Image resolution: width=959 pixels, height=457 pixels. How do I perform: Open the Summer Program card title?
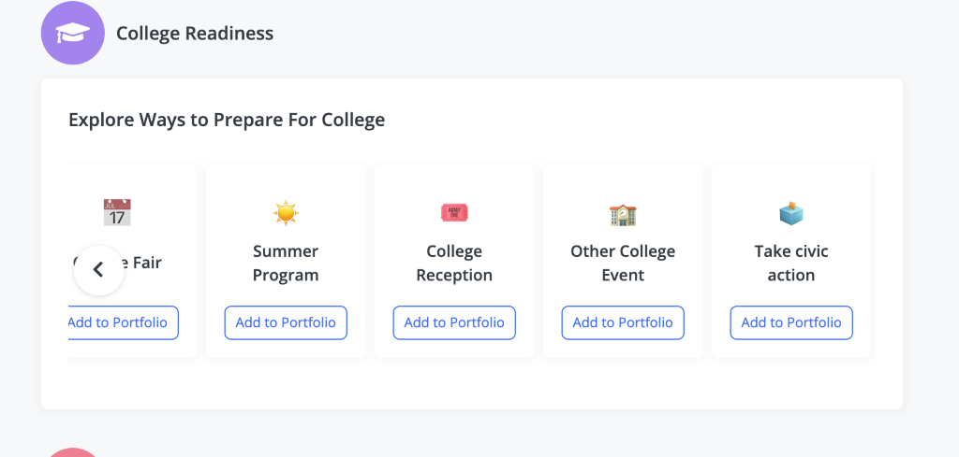tap(286, 263)
